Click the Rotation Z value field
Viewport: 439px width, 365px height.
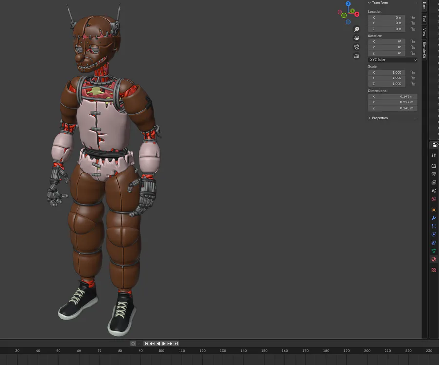click(387, 53)
